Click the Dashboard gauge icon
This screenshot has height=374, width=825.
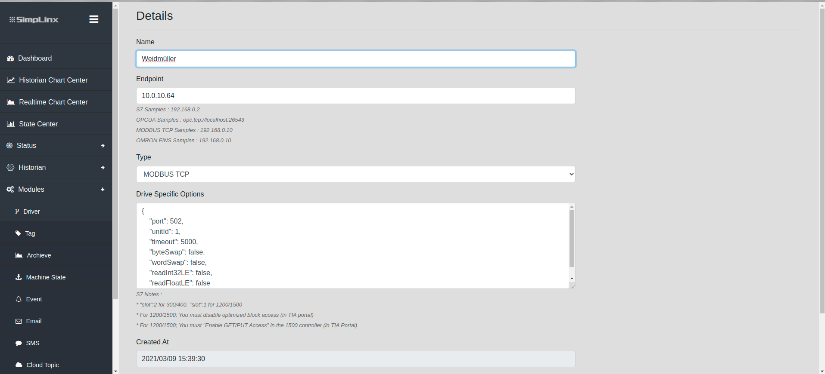coord(10,58)
